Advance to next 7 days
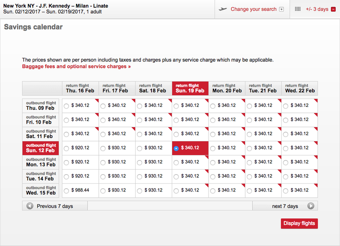 [x=285, y=206]
